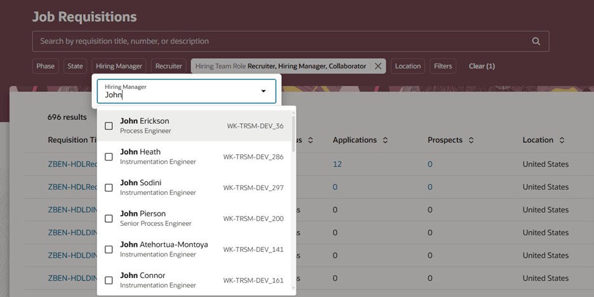Open the Location filter chip

(x=407, y=66)
